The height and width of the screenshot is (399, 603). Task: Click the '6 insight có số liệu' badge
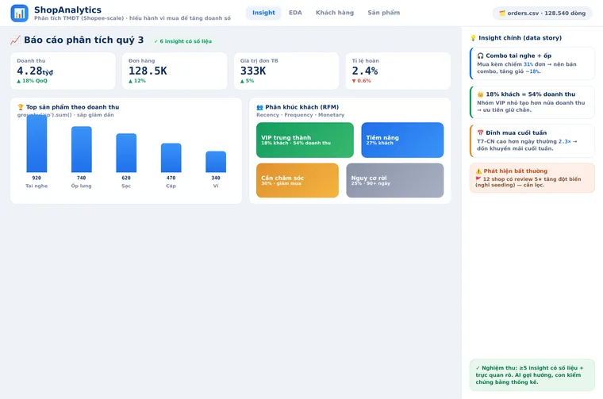point(182,41)
